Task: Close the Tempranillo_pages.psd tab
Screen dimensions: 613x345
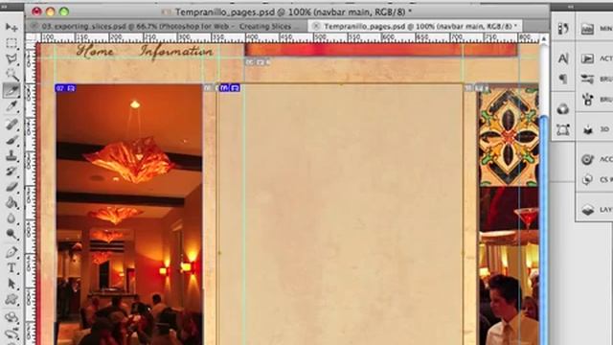Action: (316, 26)
